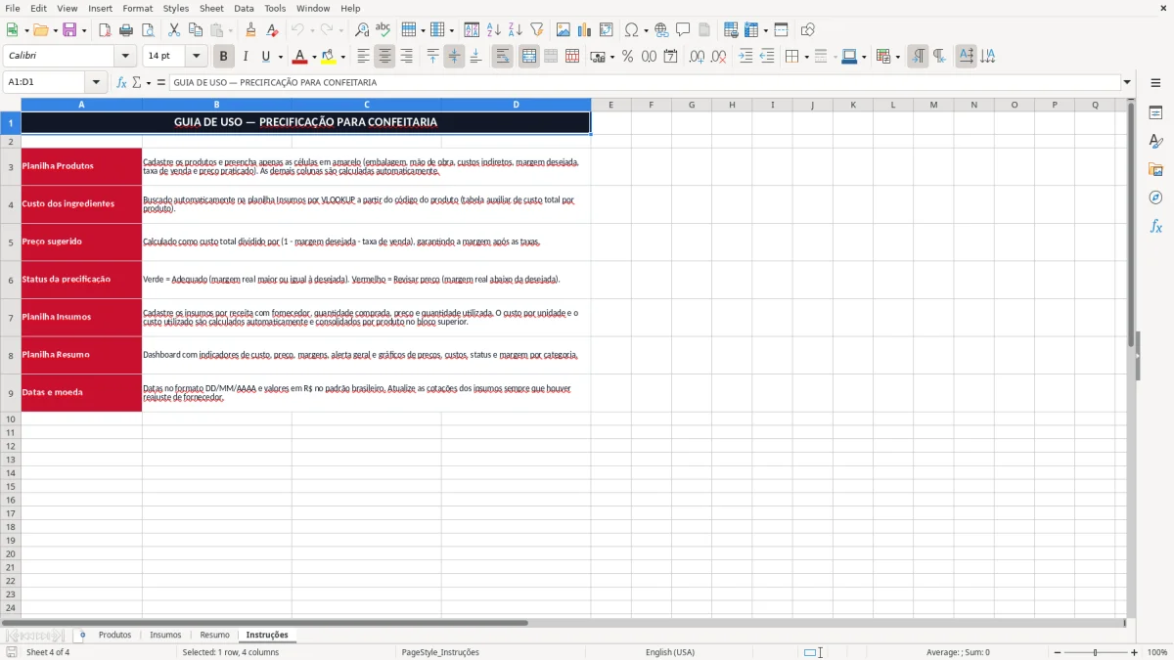Open the Sidebar Styles panel icon
The width and height of the screenshot is (1174, 660).
pos(1155,141)
